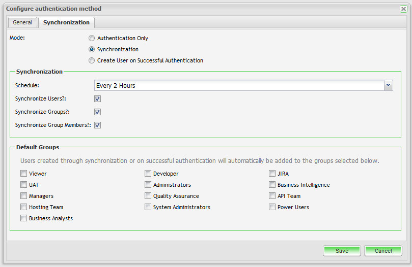Check the Business Intelligence group
The width and height of the screenshot is (412, 267).
272,185
